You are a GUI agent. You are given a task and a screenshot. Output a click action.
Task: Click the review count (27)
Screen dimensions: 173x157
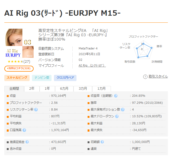pos(27,62)
